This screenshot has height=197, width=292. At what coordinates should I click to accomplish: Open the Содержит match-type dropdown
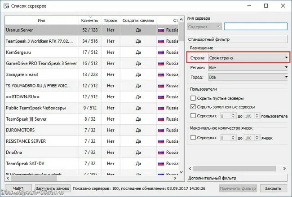(x=204, y=27)
